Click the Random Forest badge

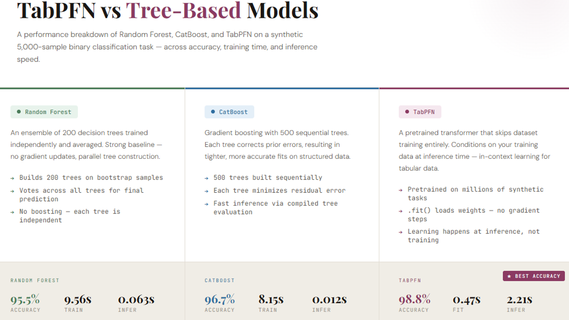pyautogui.click(x=44, y=112)
